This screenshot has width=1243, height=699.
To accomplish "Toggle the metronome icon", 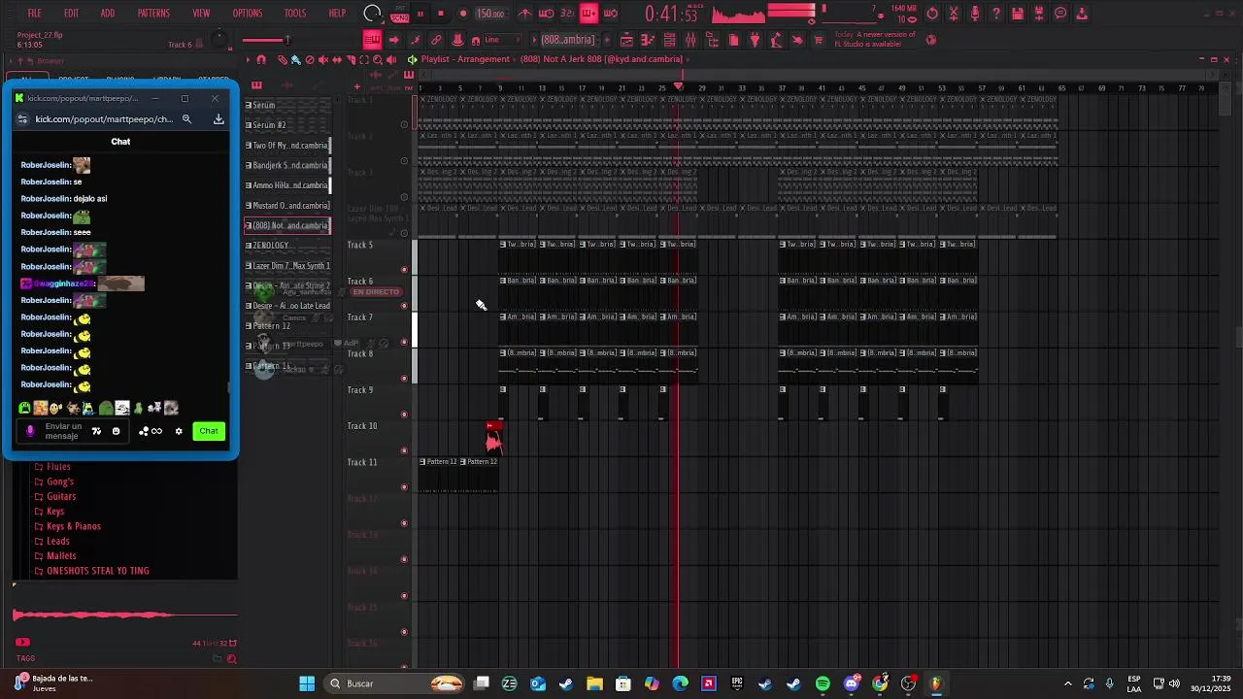I will coord(525,14).
